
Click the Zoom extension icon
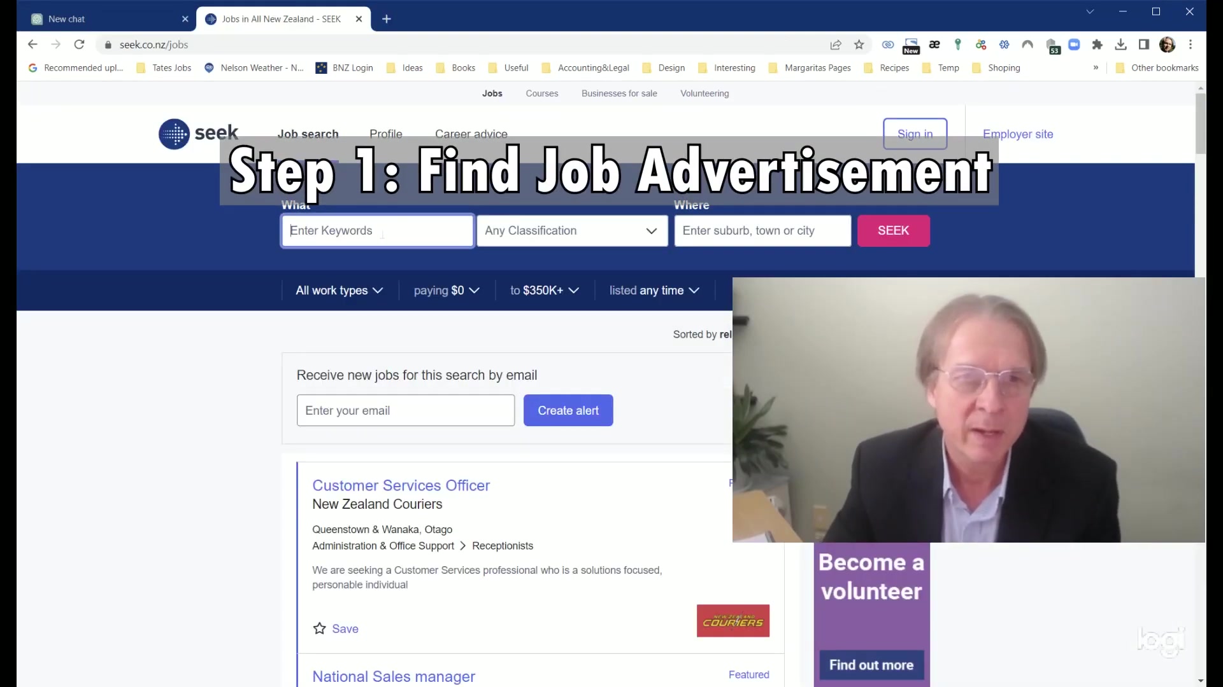[1074, 45]
